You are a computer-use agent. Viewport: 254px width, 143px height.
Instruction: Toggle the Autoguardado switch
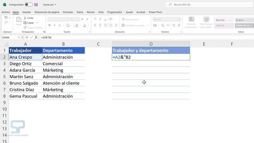[29, 4]
